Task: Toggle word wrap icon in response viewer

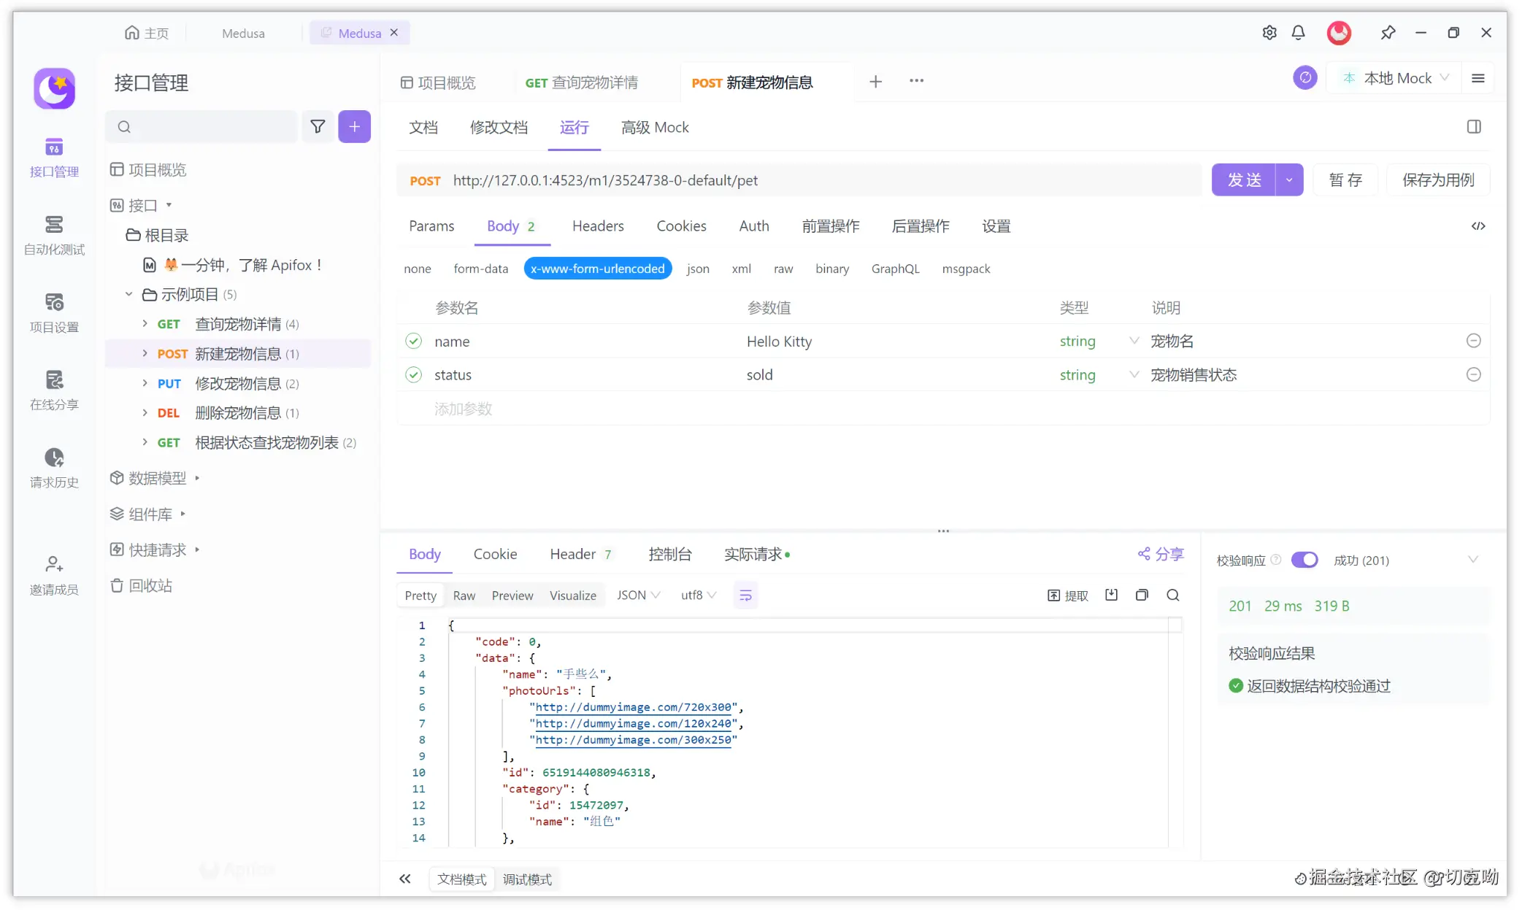Action: pyautogui.click(x=745, y=595)
